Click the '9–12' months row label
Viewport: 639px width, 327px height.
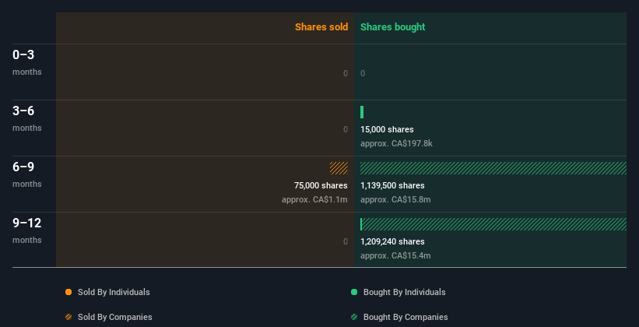pos(27,223)
